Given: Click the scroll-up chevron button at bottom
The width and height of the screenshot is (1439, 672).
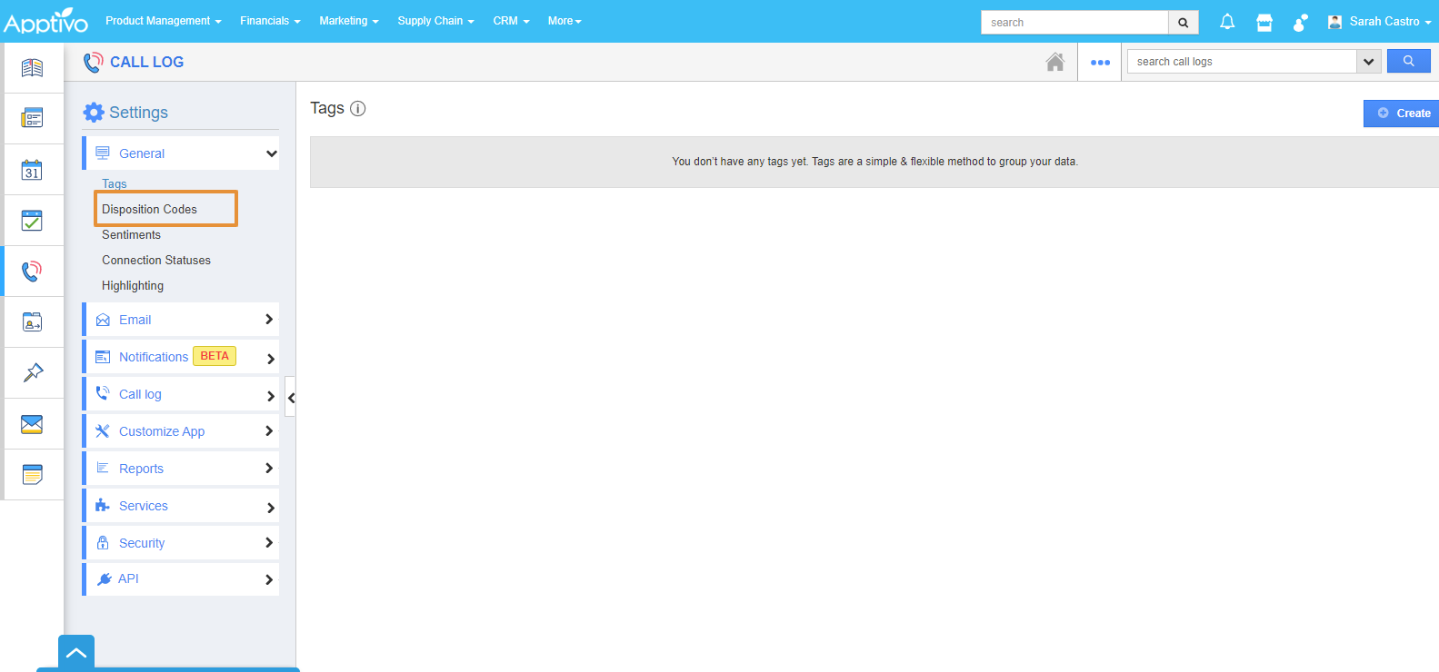Looking at the screenshot, I should tap(76, 653).
